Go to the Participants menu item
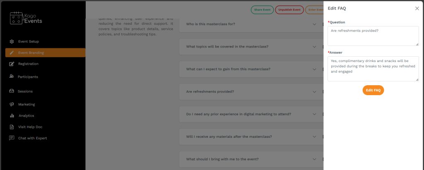The width and height of the screenshot is (424, 170). 28,77
